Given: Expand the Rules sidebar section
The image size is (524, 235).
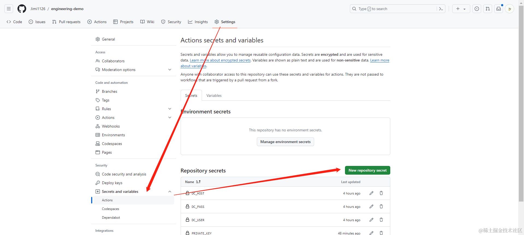Looking at the screenshot, I should click(x=170, y=109).
